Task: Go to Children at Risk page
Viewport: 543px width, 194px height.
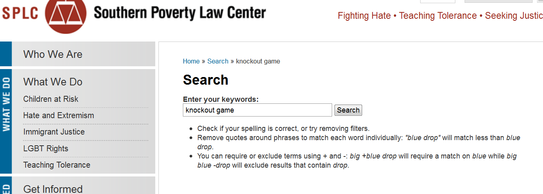Action: pyautogui.click(x=51, y=99)
